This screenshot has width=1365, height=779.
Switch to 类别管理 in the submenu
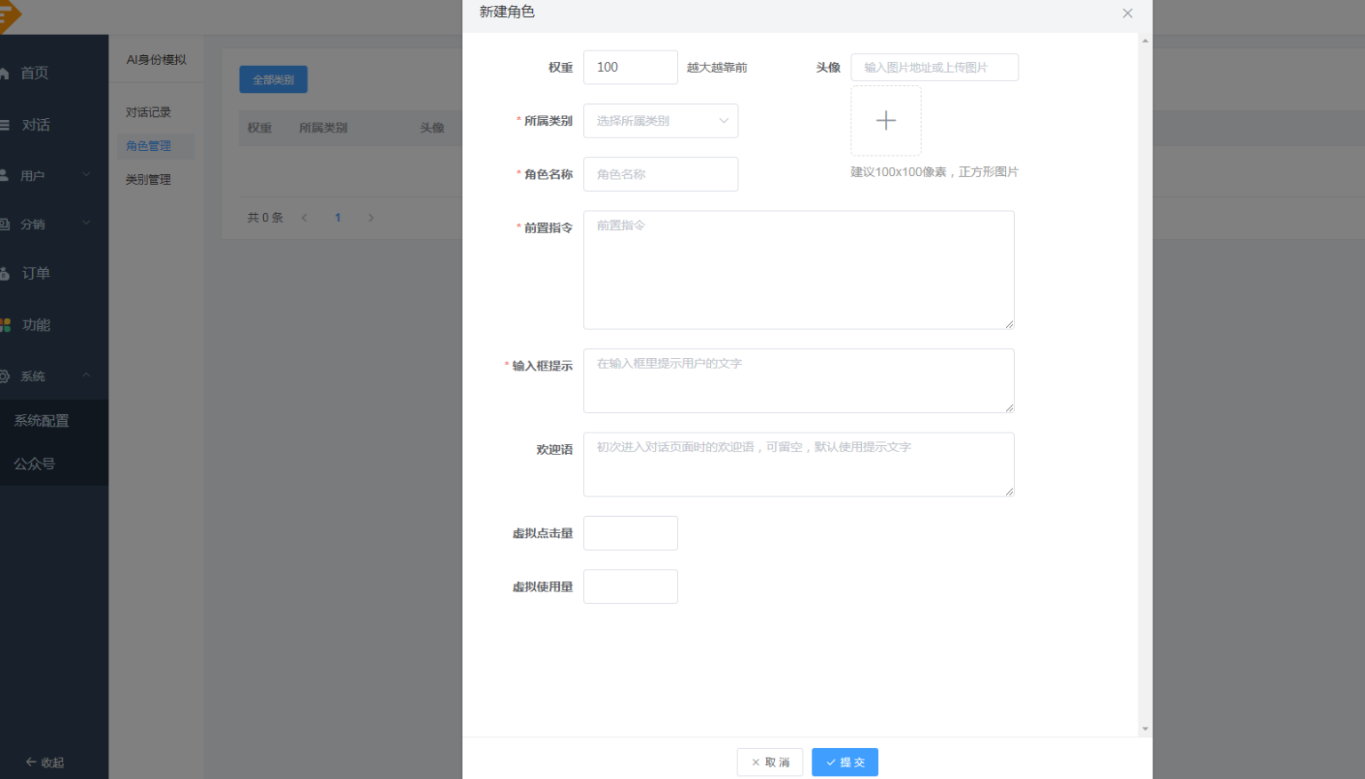pyautogui.click(x=148, y=179)
